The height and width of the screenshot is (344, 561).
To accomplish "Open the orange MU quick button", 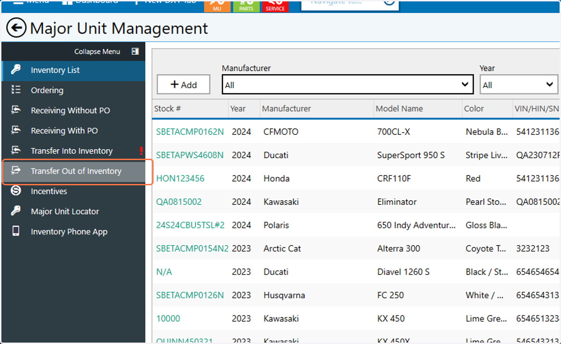I will tap(217, 6).
